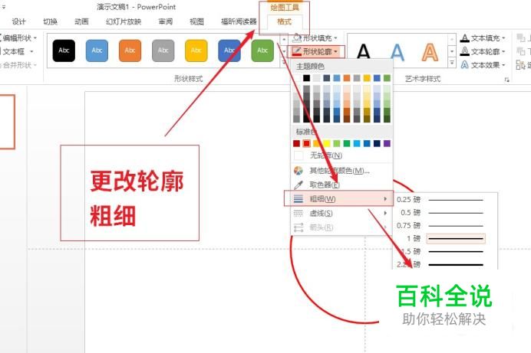The image size is (531, 353).
Task: Click the 更改轮廓粗细 text box on slide
Action: coord(130,193)
